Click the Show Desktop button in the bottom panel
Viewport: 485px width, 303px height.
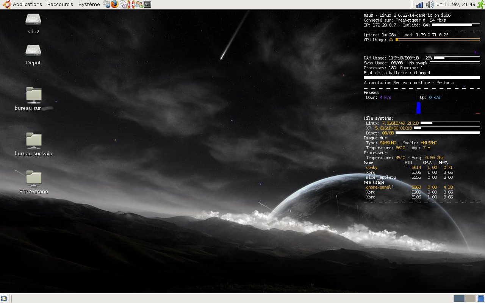(x=4, y=298)
